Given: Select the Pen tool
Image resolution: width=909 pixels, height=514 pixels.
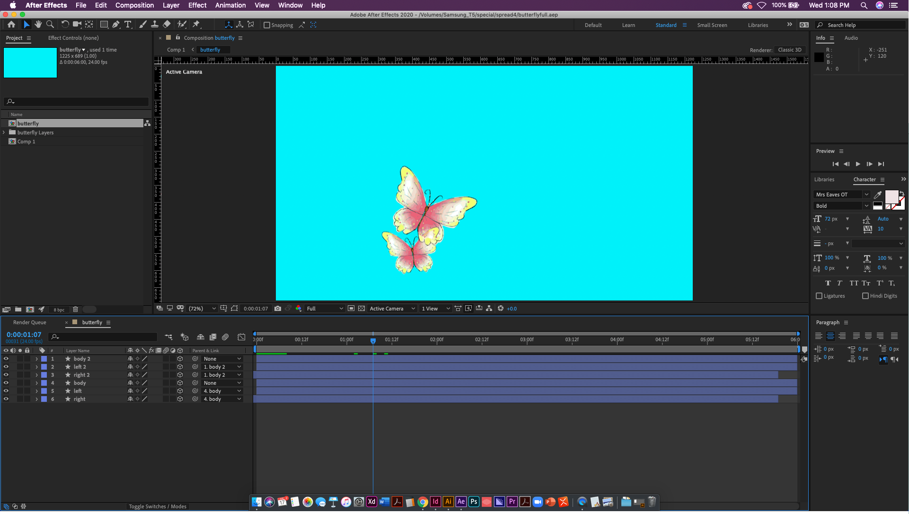Looking at the screenshot, I should click(116, 25).
